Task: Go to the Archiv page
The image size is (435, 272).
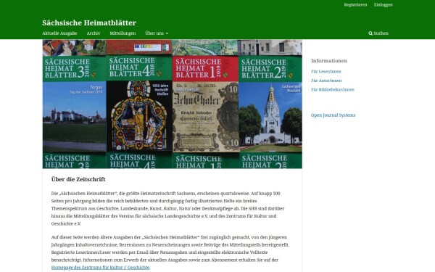Action: coord(94,33)
